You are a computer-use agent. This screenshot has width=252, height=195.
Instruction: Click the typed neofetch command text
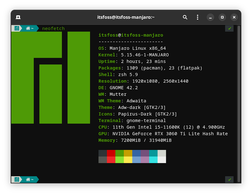[53, 28]
